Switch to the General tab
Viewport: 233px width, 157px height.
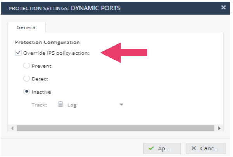click(x=26, y=27)
